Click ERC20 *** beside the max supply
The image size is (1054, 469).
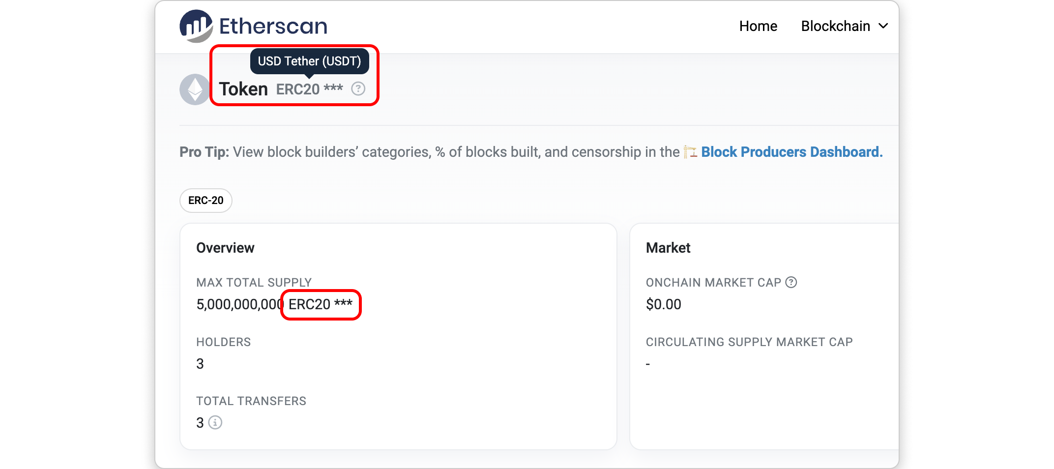[321, 305]
